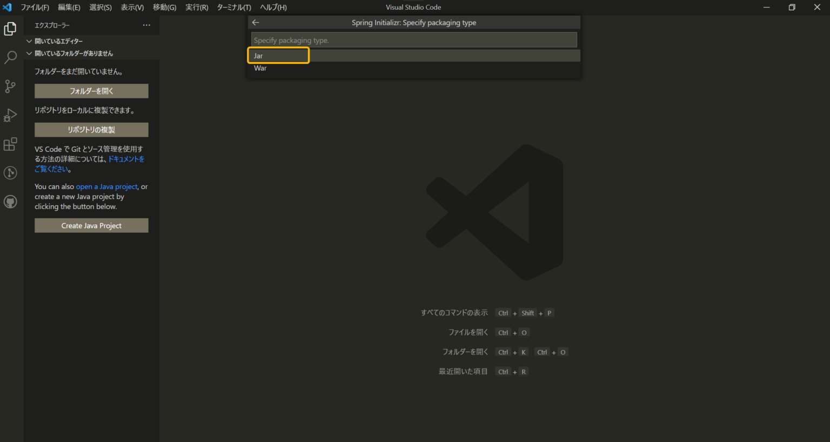This screenshot has width=830, height=442.
Task: Follow the open a Java project link
Action: tap(106, 186)
